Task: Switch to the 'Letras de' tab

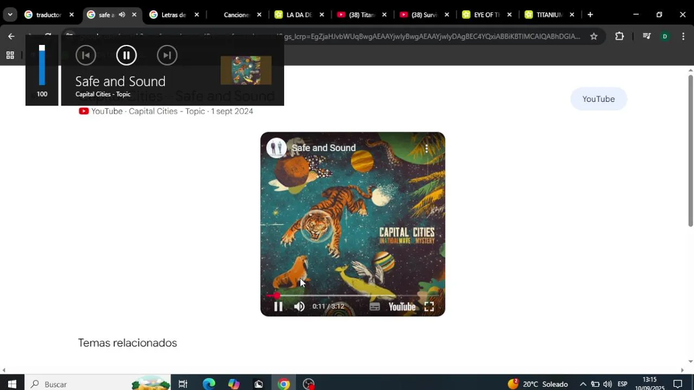Action: (x=173, y=15)
